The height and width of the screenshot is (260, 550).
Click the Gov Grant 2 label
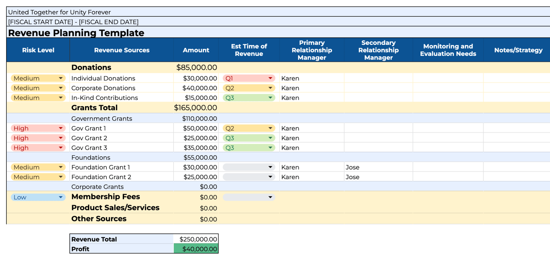click(89, 138)
